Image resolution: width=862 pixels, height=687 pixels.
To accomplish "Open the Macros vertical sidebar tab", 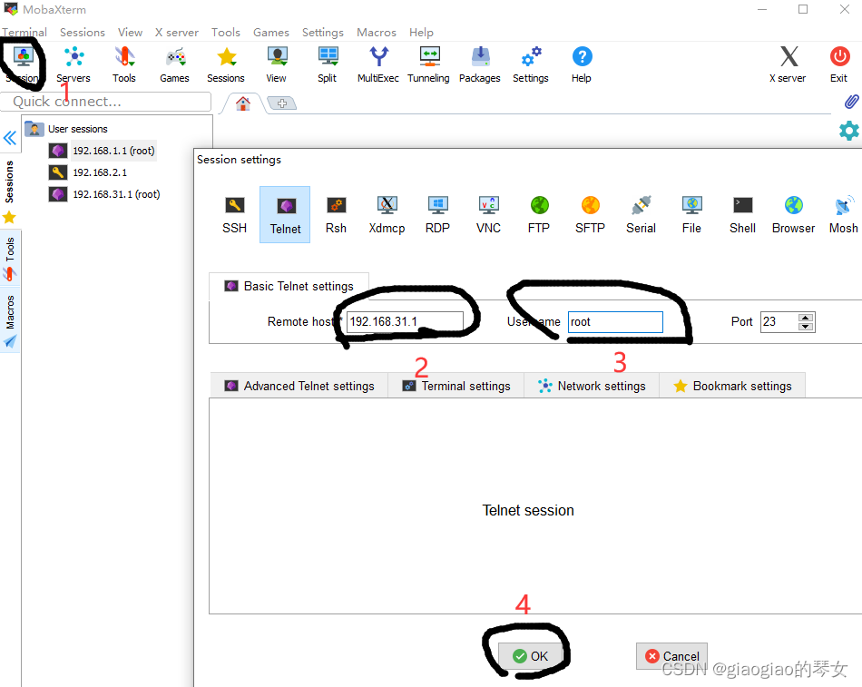I will click(x=10, y=320).
